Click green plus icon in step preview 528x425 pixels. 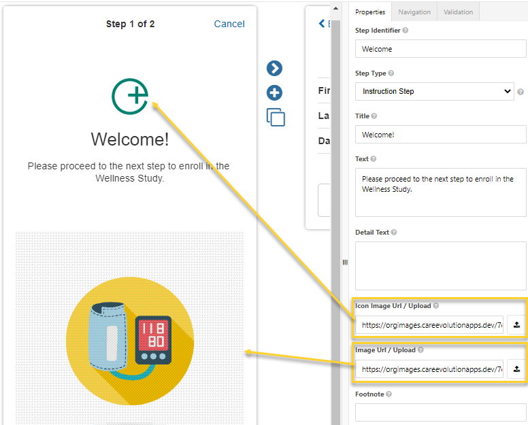[x=130, y=96]
